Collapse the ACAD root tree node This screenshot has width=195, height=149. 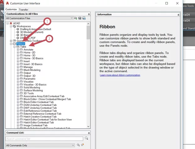point(8,23)
